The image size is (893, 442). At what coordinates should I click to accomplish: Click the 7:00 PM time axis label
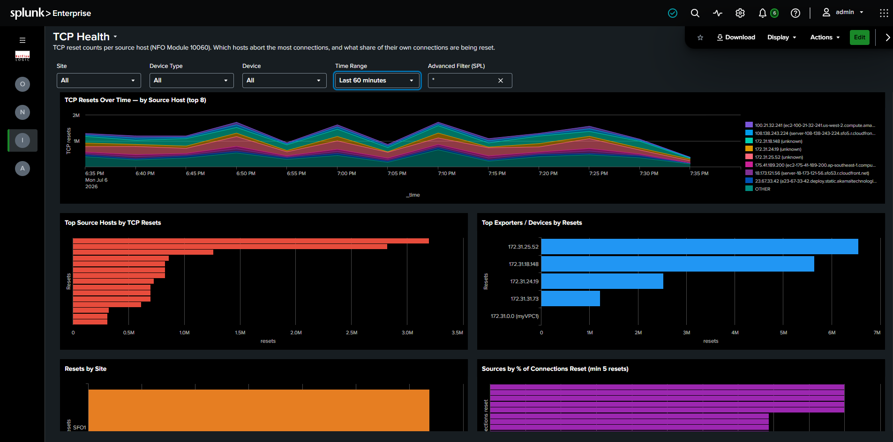tap(346, 173)
